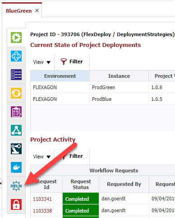Select the blue four-loop knot sidebar icon

tap(16, 56)
